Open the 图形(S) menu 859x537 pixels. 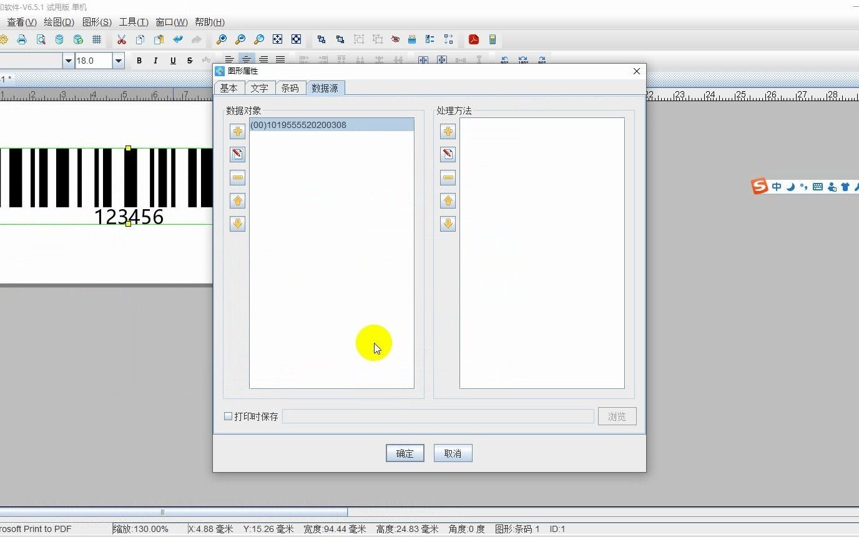point(97,22)
